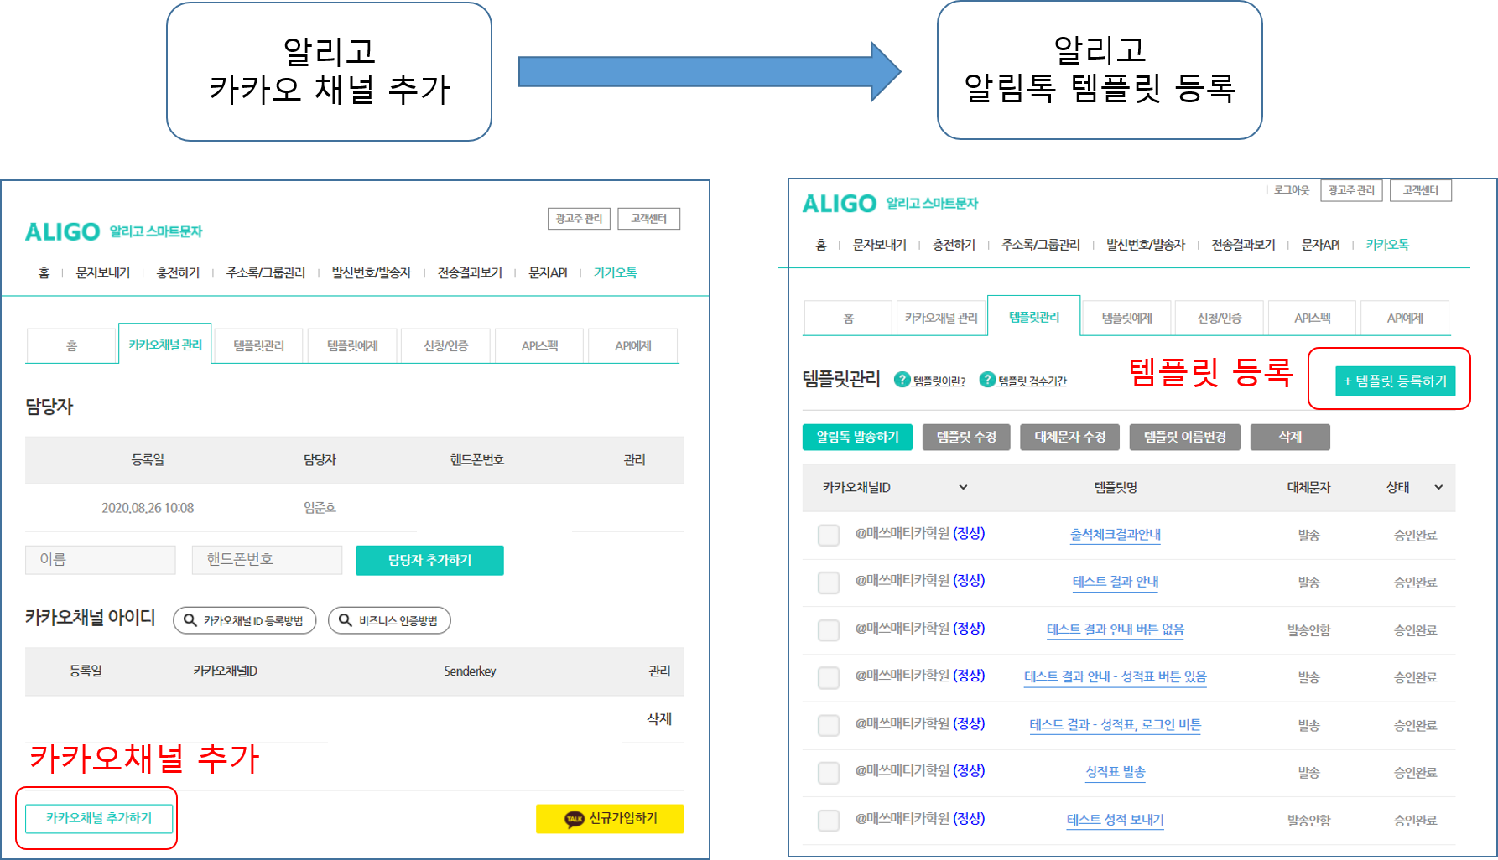Click the 핸드폰번호 input field

pos(267,560)
